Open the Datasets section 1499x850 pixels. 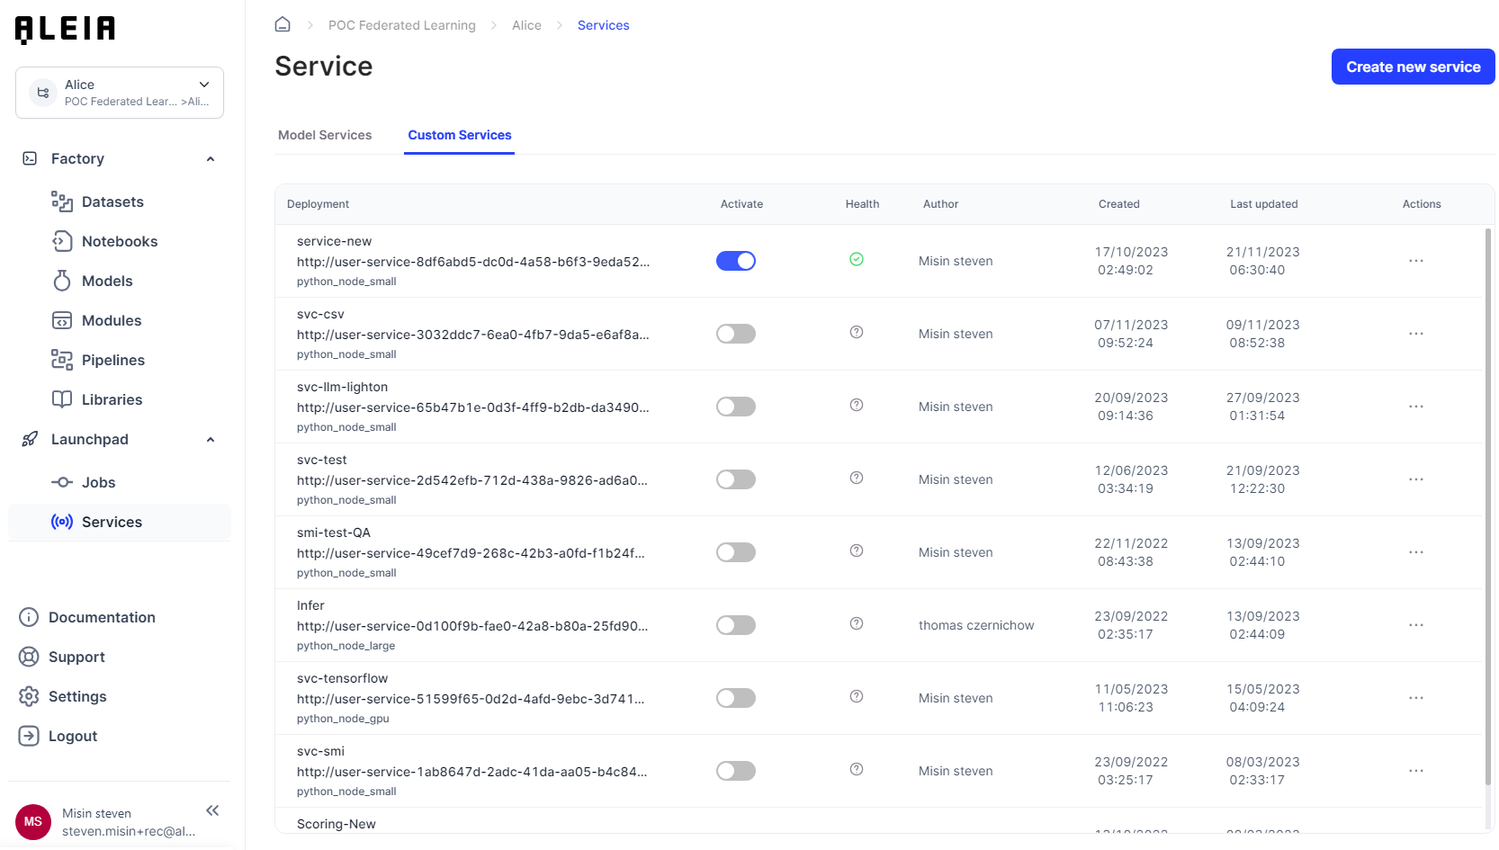click(112, 201)
